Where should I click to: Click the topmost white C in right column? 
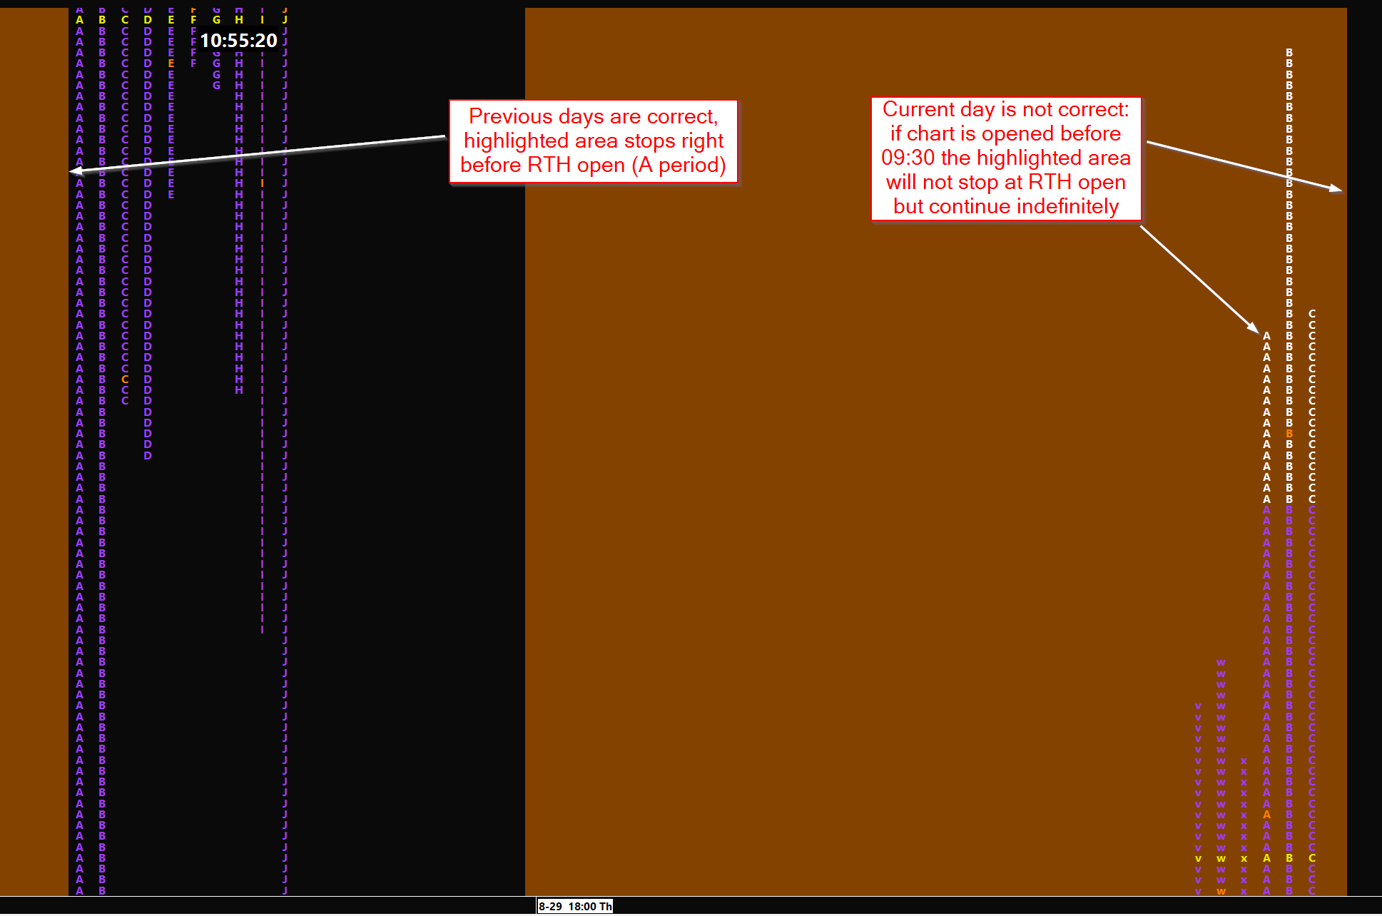coord(1312,314)
